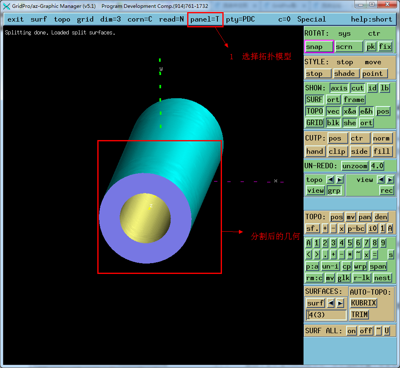Image resolution: width=400 pixels, height=368 pixels.
Task: Open the Special menu
Action: [x=311, y=19]
